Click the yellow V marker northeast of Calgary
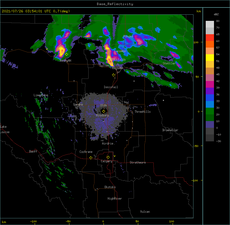 (114, 156)
